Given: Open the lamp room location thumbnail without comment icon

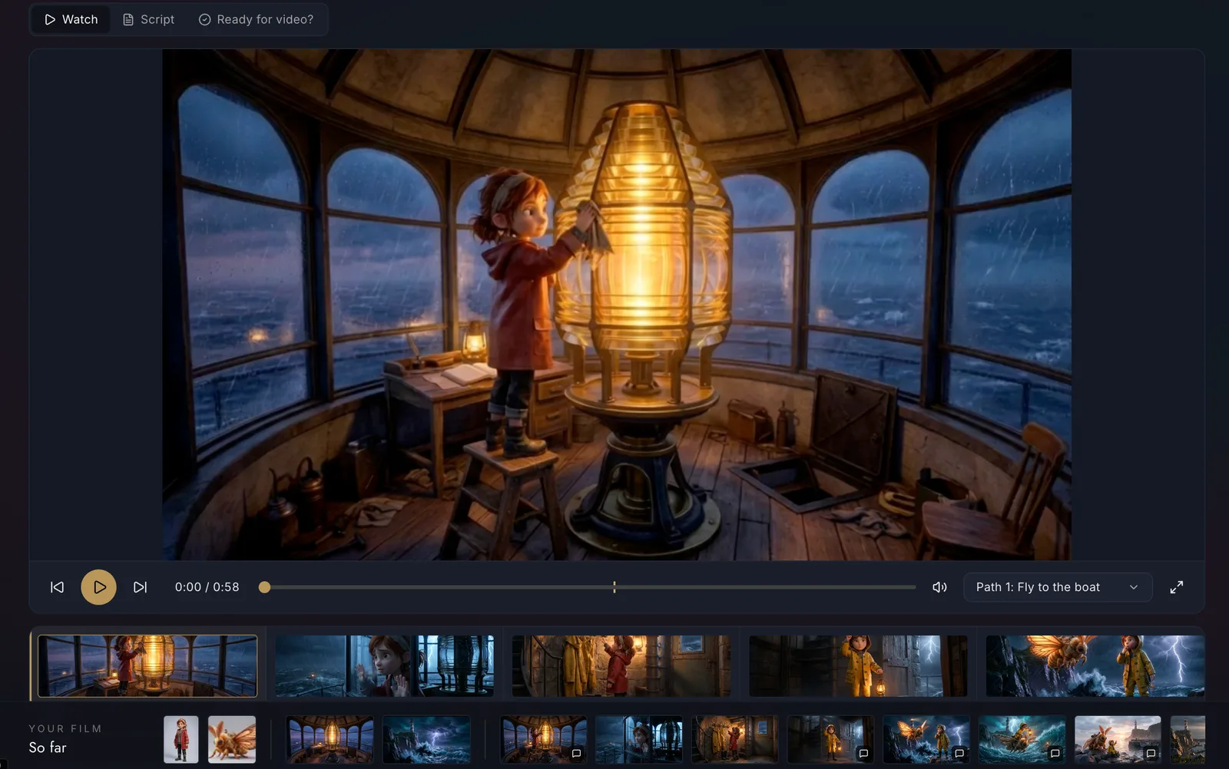Looking at the screenshot, I should tap(330, 740).
